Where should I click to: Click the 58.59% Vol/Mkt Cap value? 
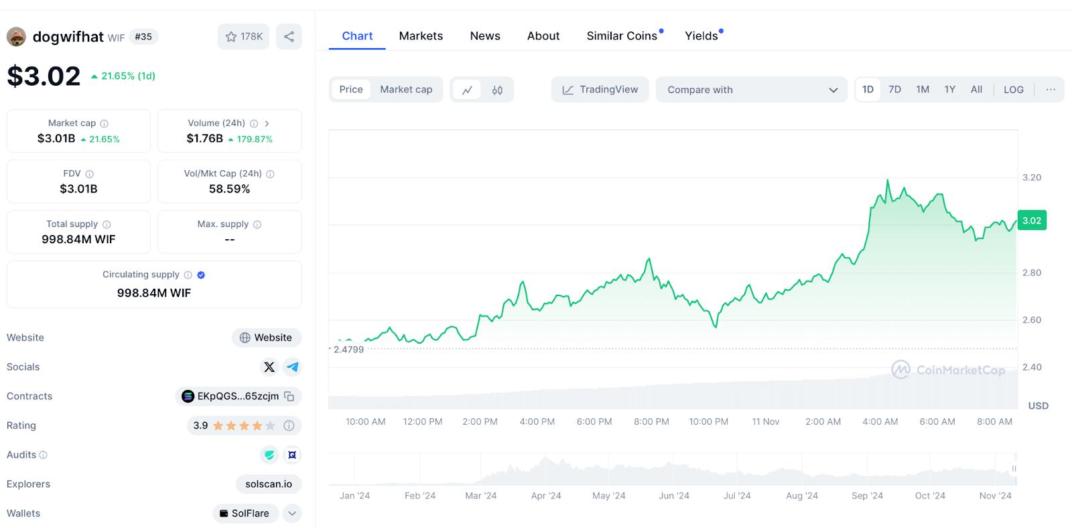(x=229, y=189)
